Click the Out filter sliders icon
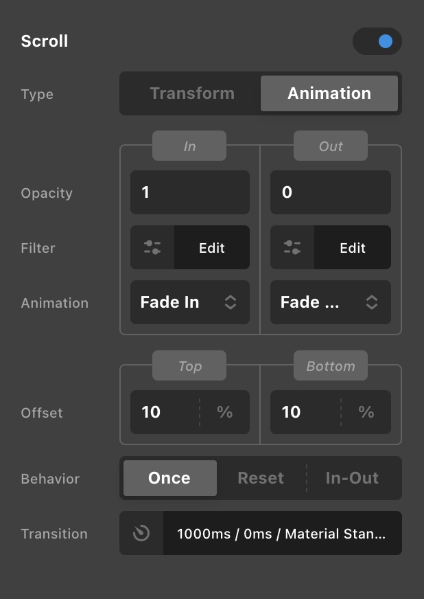The width and height of the screenshot is (424, 599). 292,247
